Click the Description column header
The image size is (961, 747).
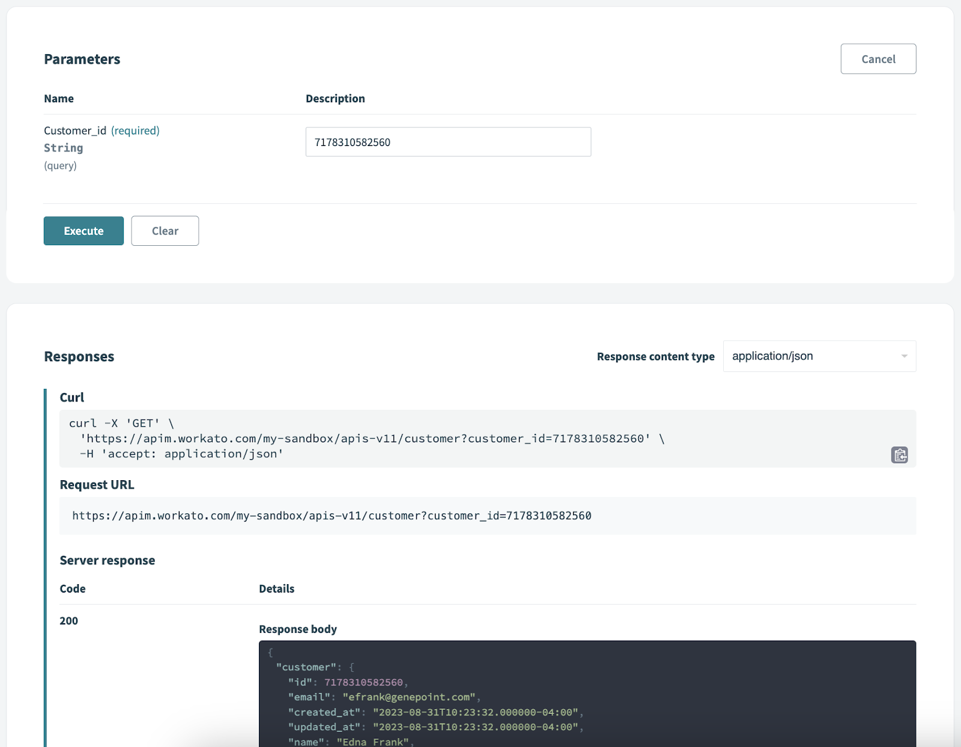coord(335,98)
